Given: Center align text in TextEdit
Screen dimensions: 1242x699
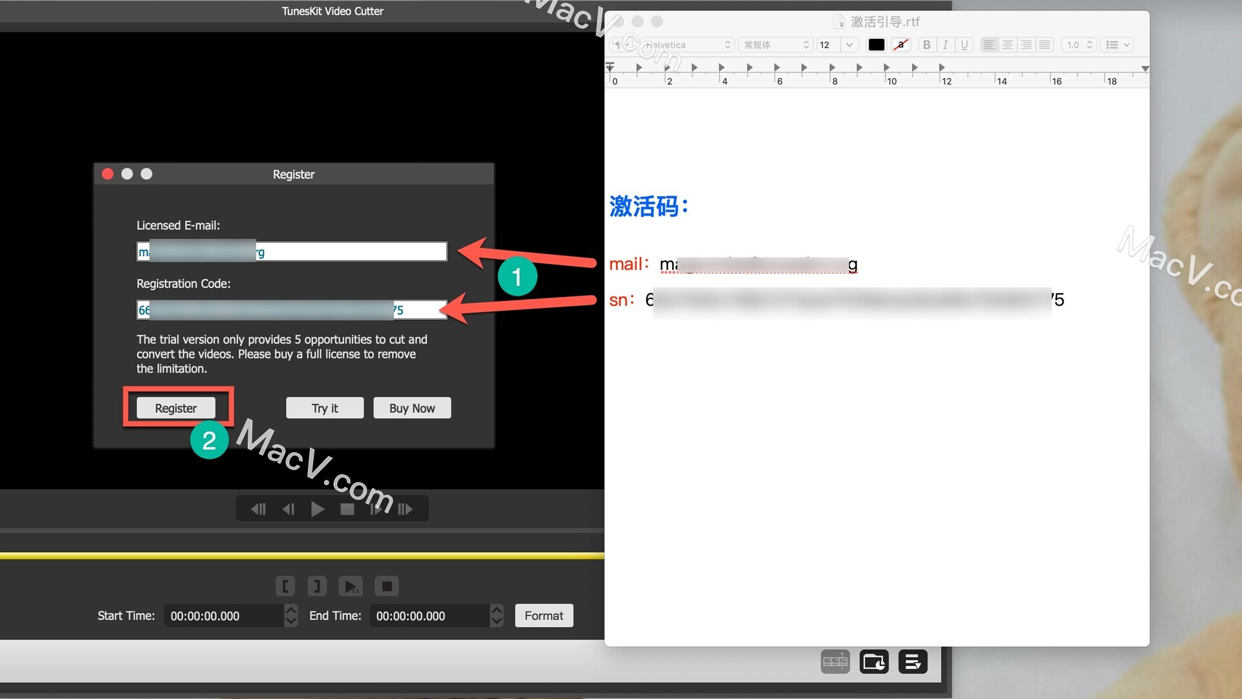Looking at the screenshot, I should click(1008, 45).
